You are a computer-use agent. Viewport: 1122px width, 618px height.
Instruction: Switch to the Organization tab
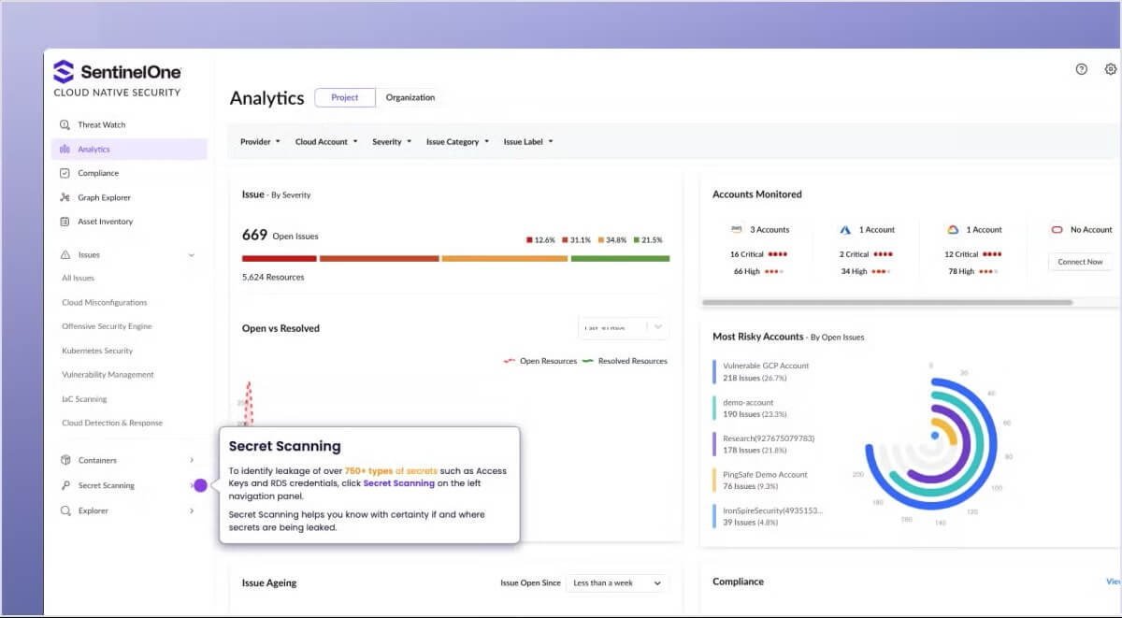[x=410, y=97]
